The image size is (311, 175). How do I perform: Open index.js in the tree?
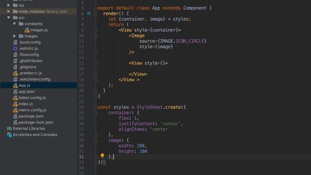(26, 104)
